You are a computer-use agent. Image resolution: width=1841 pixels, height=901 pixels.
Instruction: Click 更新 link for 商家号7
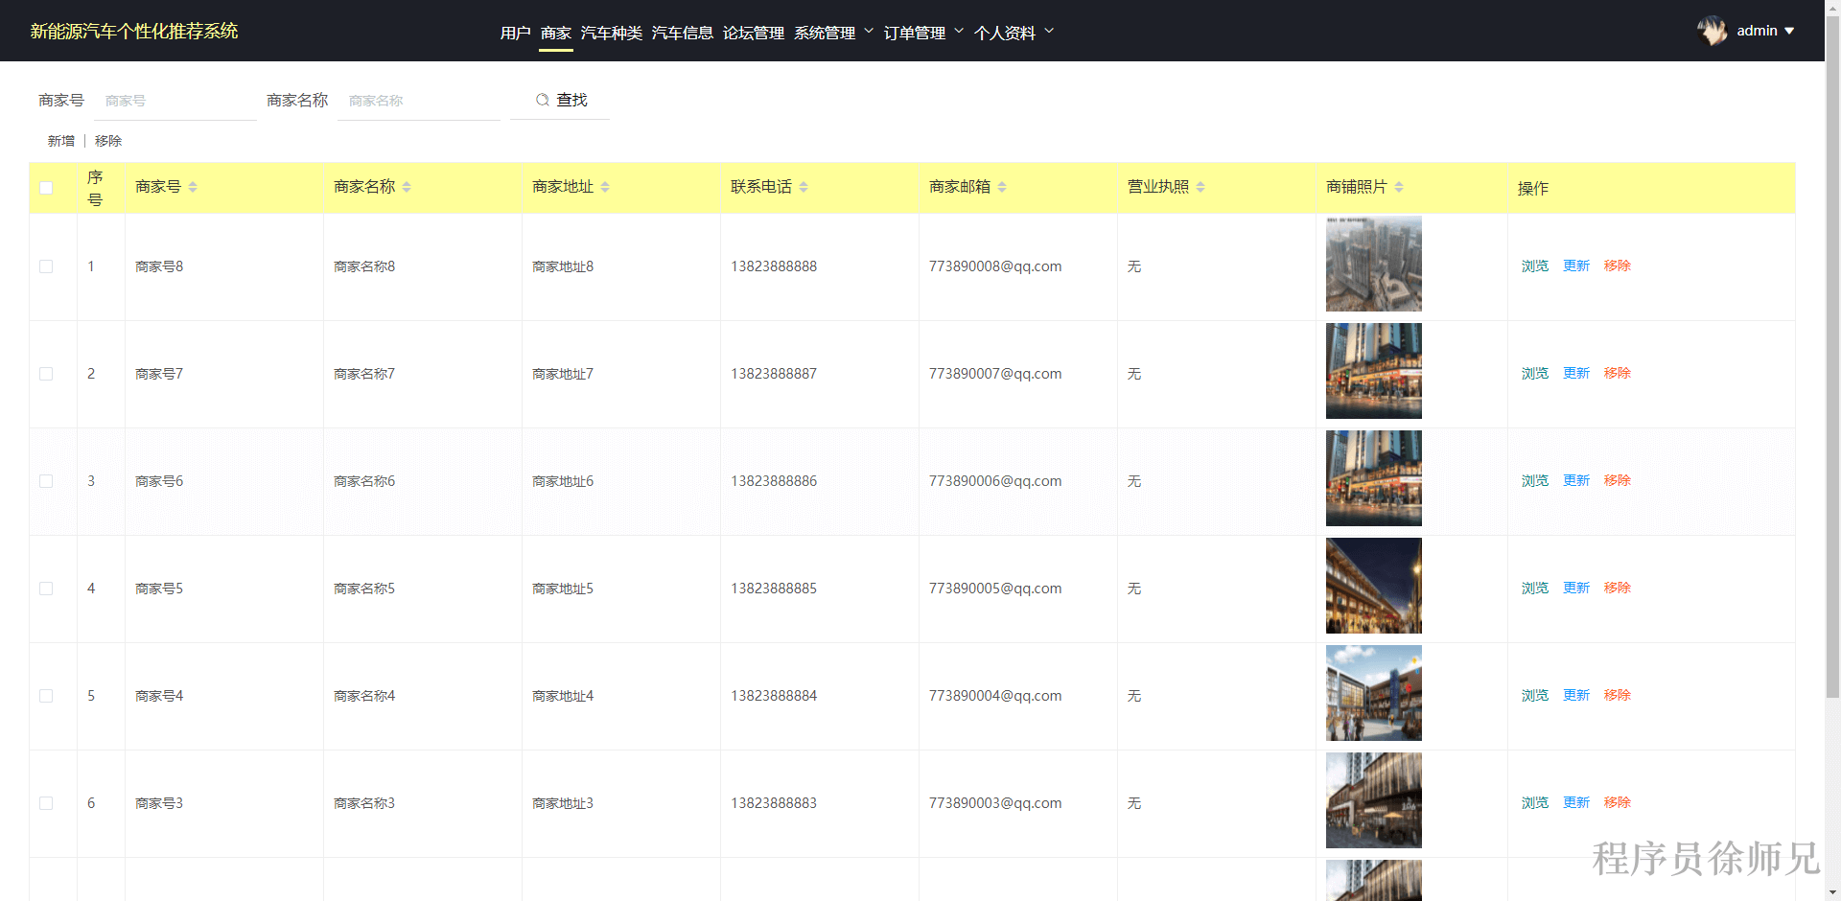pyautogui.click(x=1575, y=373)
